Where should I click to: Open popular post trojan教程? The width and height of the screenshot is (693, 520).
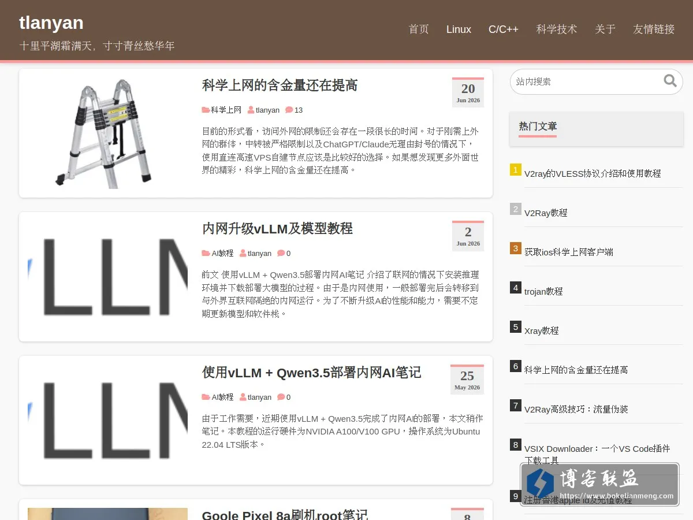tap(543, 291)
